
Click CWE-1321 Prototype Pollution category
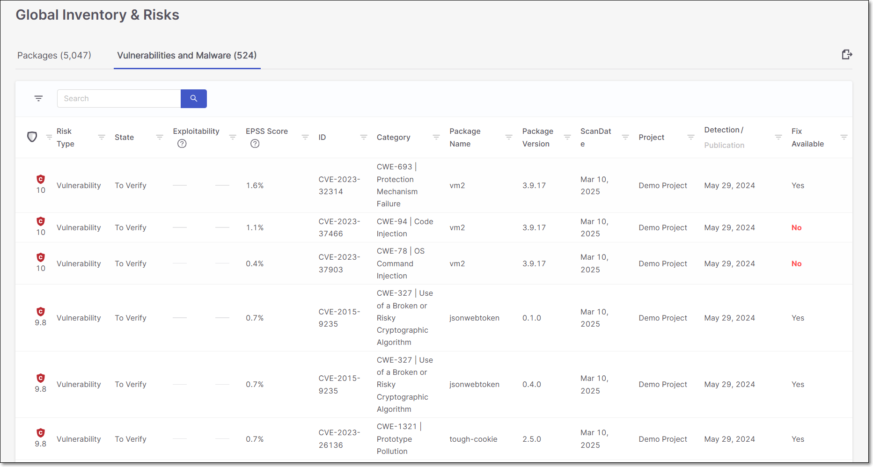click(399, 439)
